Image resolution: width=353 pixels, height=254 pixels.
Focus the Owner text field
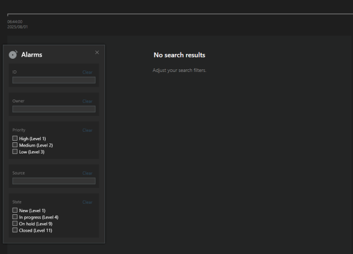(x=54, y=109)
